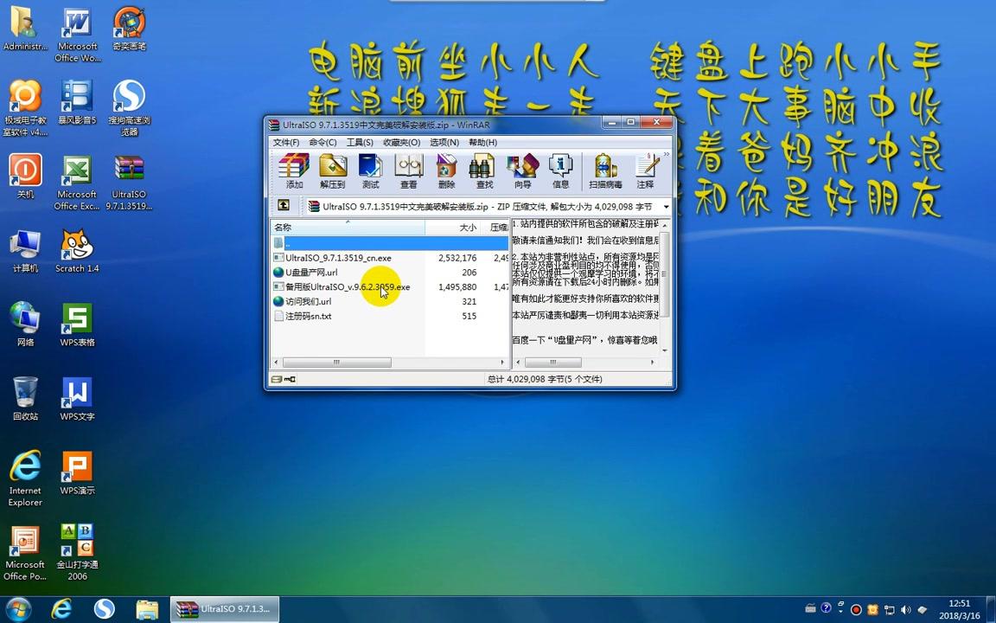Open the 查看 (View) tool

tap(408, 170)
